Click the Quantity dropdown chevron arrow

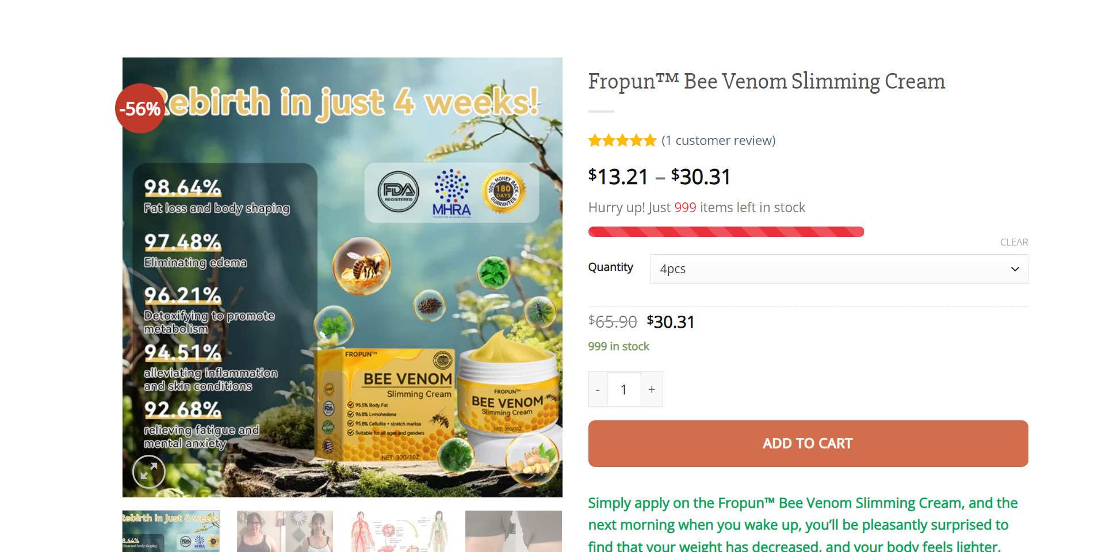pos(1015,269)
